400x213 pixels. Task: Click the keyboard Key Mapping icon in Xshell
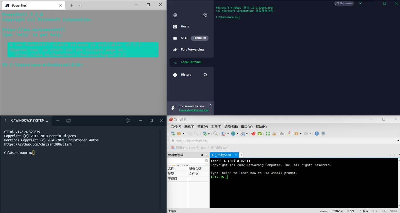tap(282, 134)
